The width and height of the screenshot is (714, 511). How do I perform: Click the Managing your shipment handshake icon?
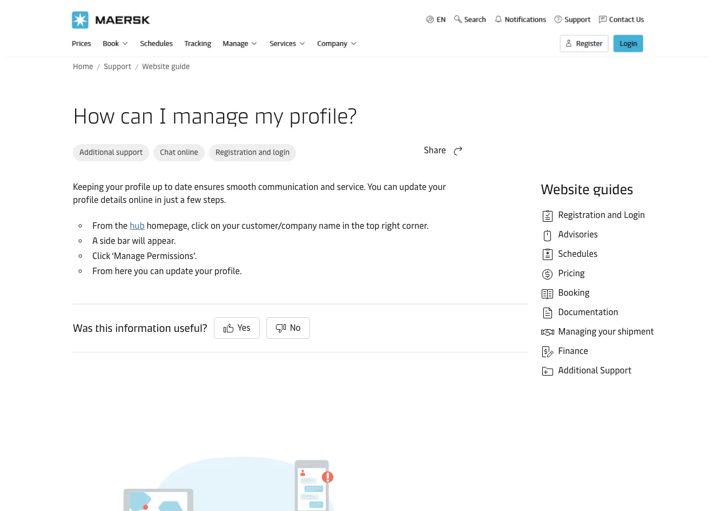pos(547,332)
